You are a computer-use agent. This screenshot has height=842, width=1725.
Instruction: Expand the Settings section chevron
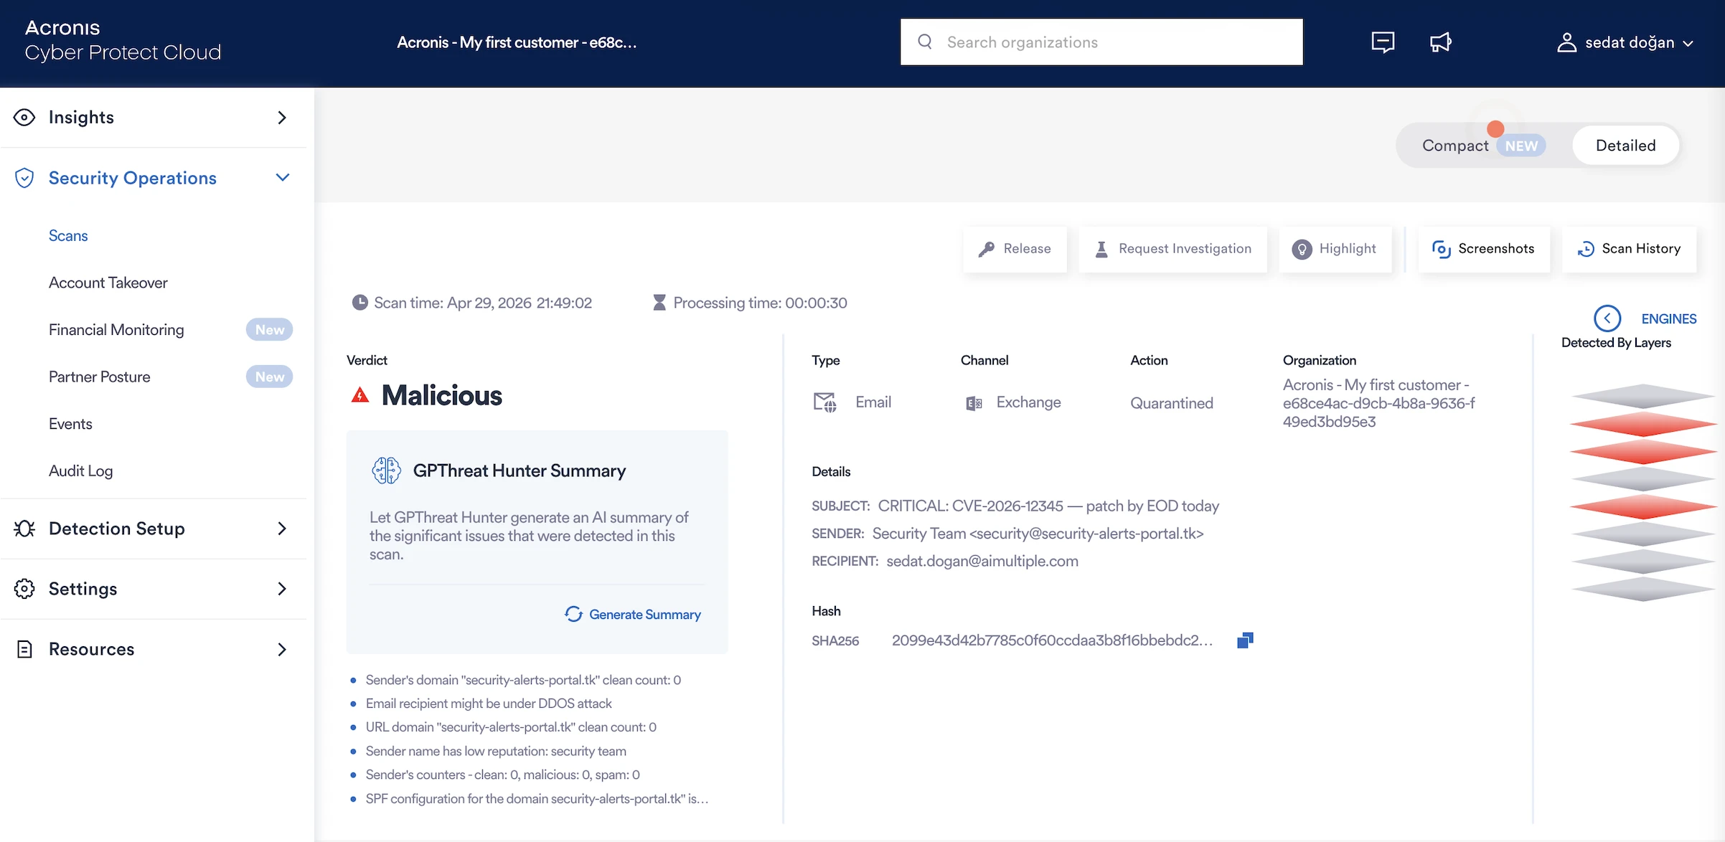[282, 589]
